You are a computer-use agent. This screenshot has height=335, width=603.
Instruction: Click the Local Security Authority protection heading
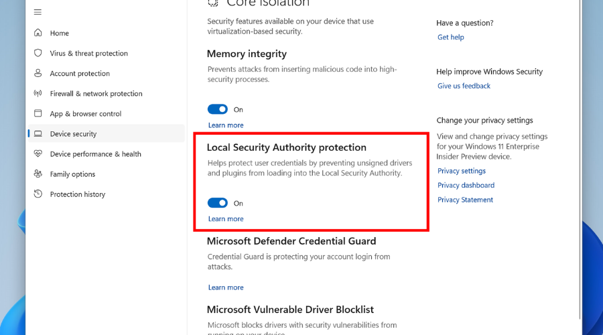coord(287,147)
